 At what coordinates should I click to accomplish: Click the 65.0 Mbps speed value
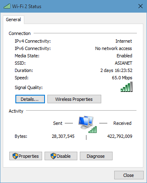(122, 78)
